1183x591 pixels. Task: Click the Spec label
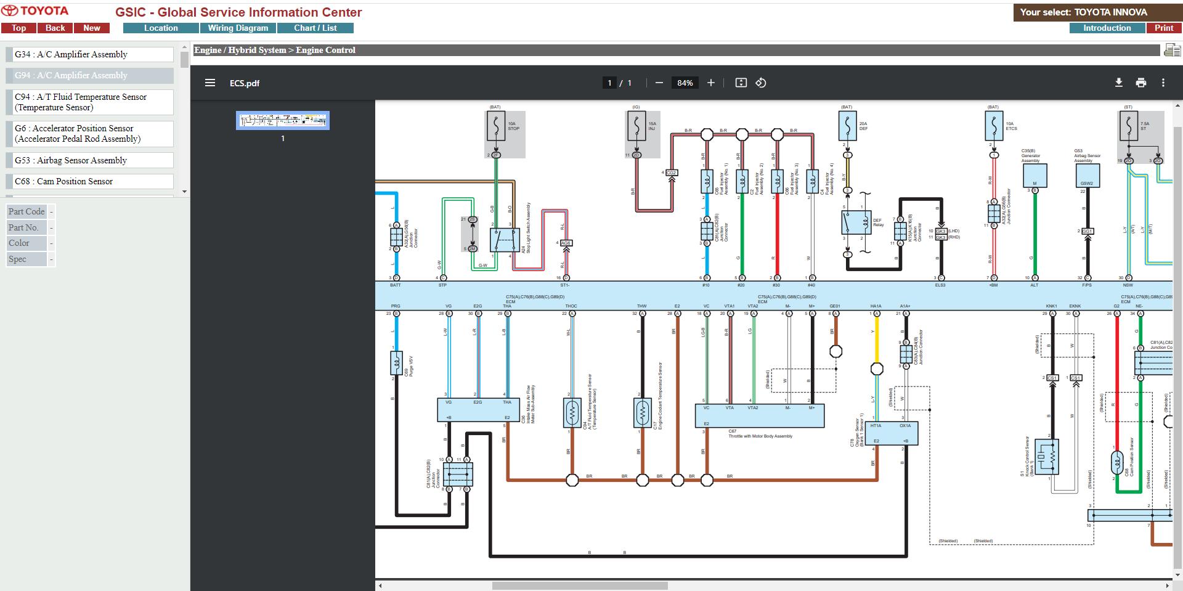tap(26, 259)
